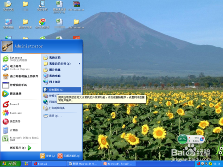
Task: Open globe network connections entry in Start menu
Action: [50, 102]
